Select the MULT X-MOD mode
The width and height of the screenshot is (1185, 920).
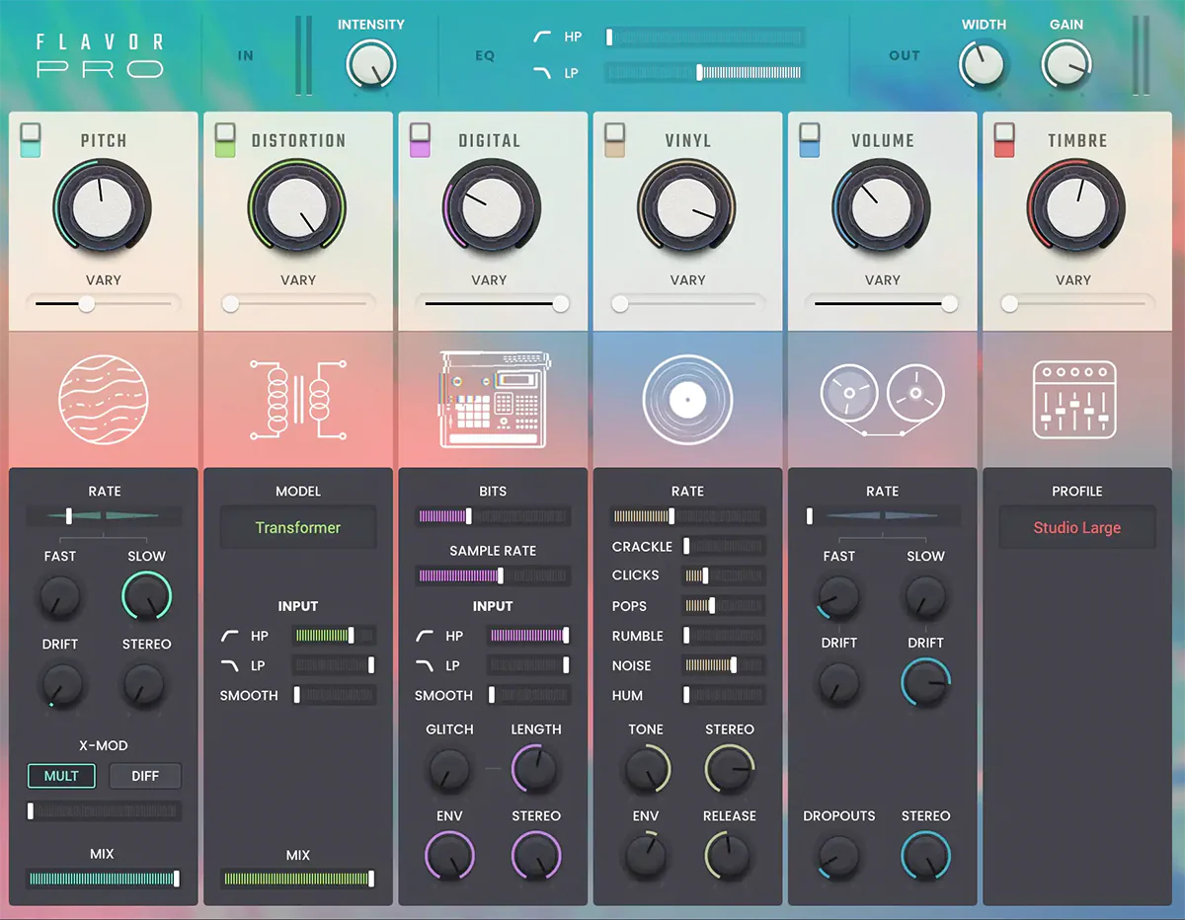pos(61,776)
